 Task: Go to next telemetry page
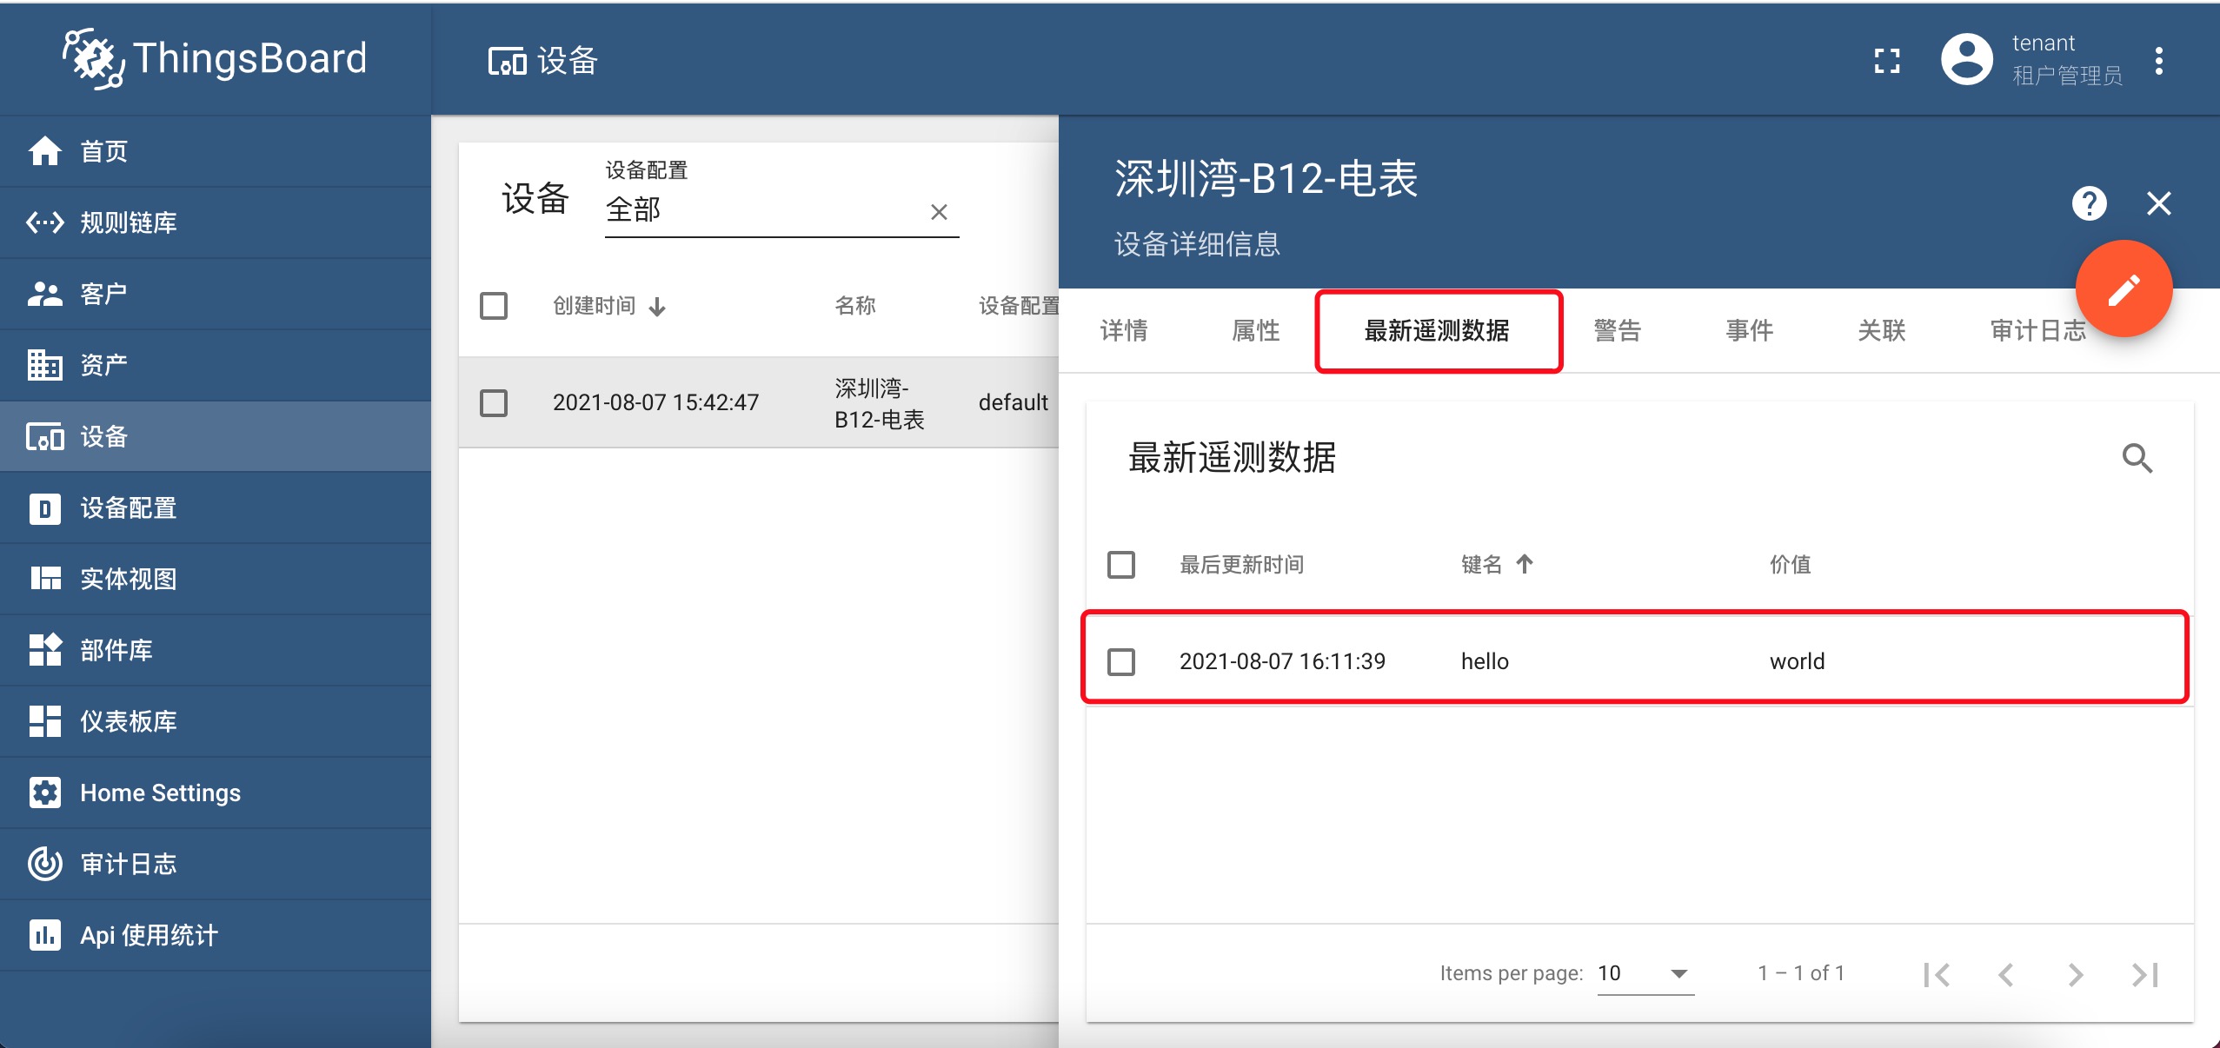(x=2076, y=974)
